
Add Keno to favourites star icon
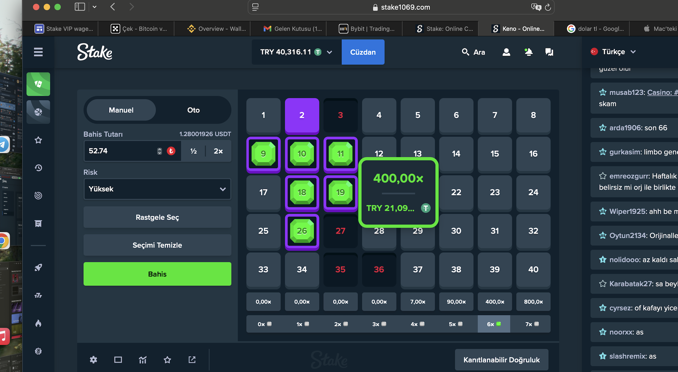pos(167,360)
